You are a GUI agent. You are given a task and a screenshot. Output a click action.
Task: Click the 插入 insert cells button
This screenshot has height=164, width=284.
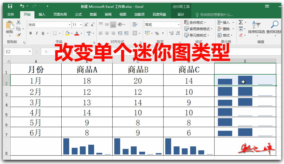(x=224, y=22)
